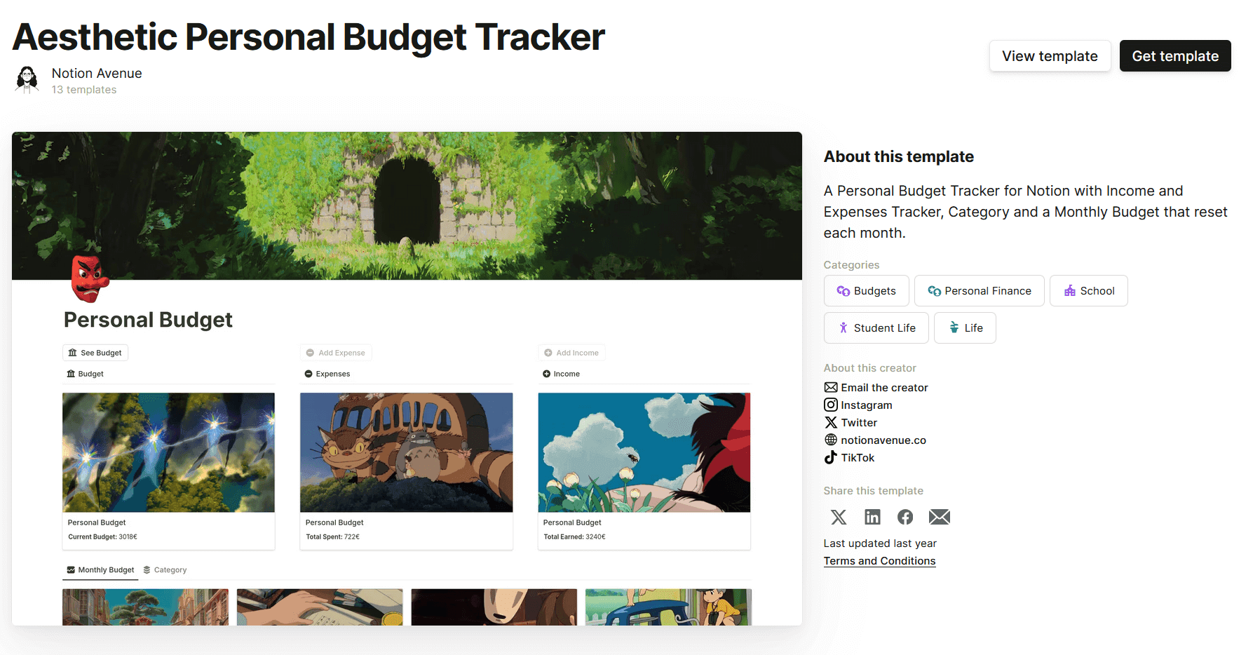Click the Instagram logo icon
The width and height of the screenshot is (1260, 655).
coord(831,405)
